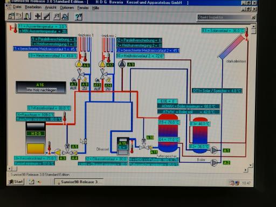This screenshot has height=207, width=276.
Task: Click the A16 Holz nachlegen button
Action: pyautogui.click(x=41, y=87)
